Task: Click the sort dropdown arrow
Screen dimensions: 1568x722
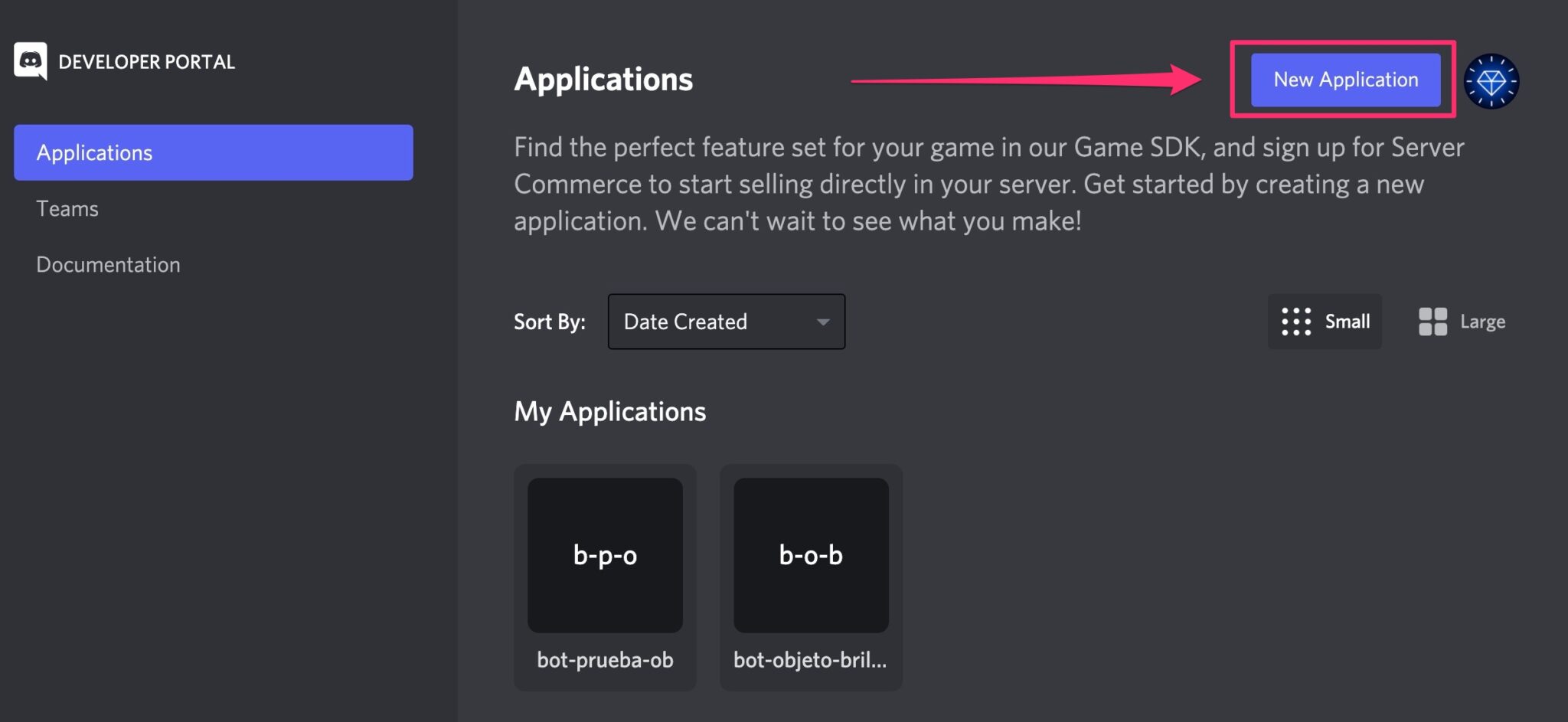Action: 823,322
